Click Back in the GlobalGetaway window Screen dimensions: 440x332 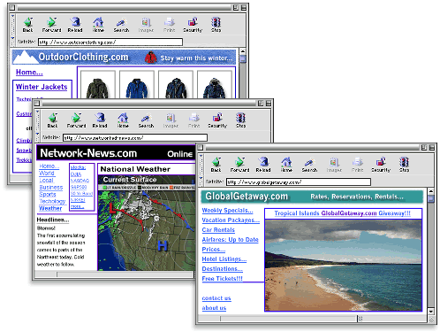point(216,165)
